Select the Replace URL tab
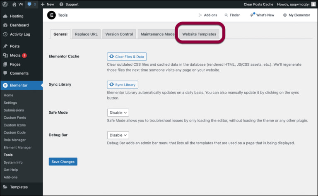 86,34
